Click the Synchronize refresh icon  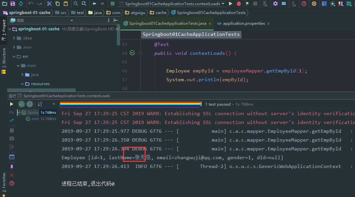pos(21,4)
